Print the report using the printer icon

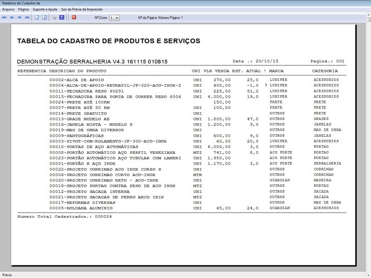55,18
